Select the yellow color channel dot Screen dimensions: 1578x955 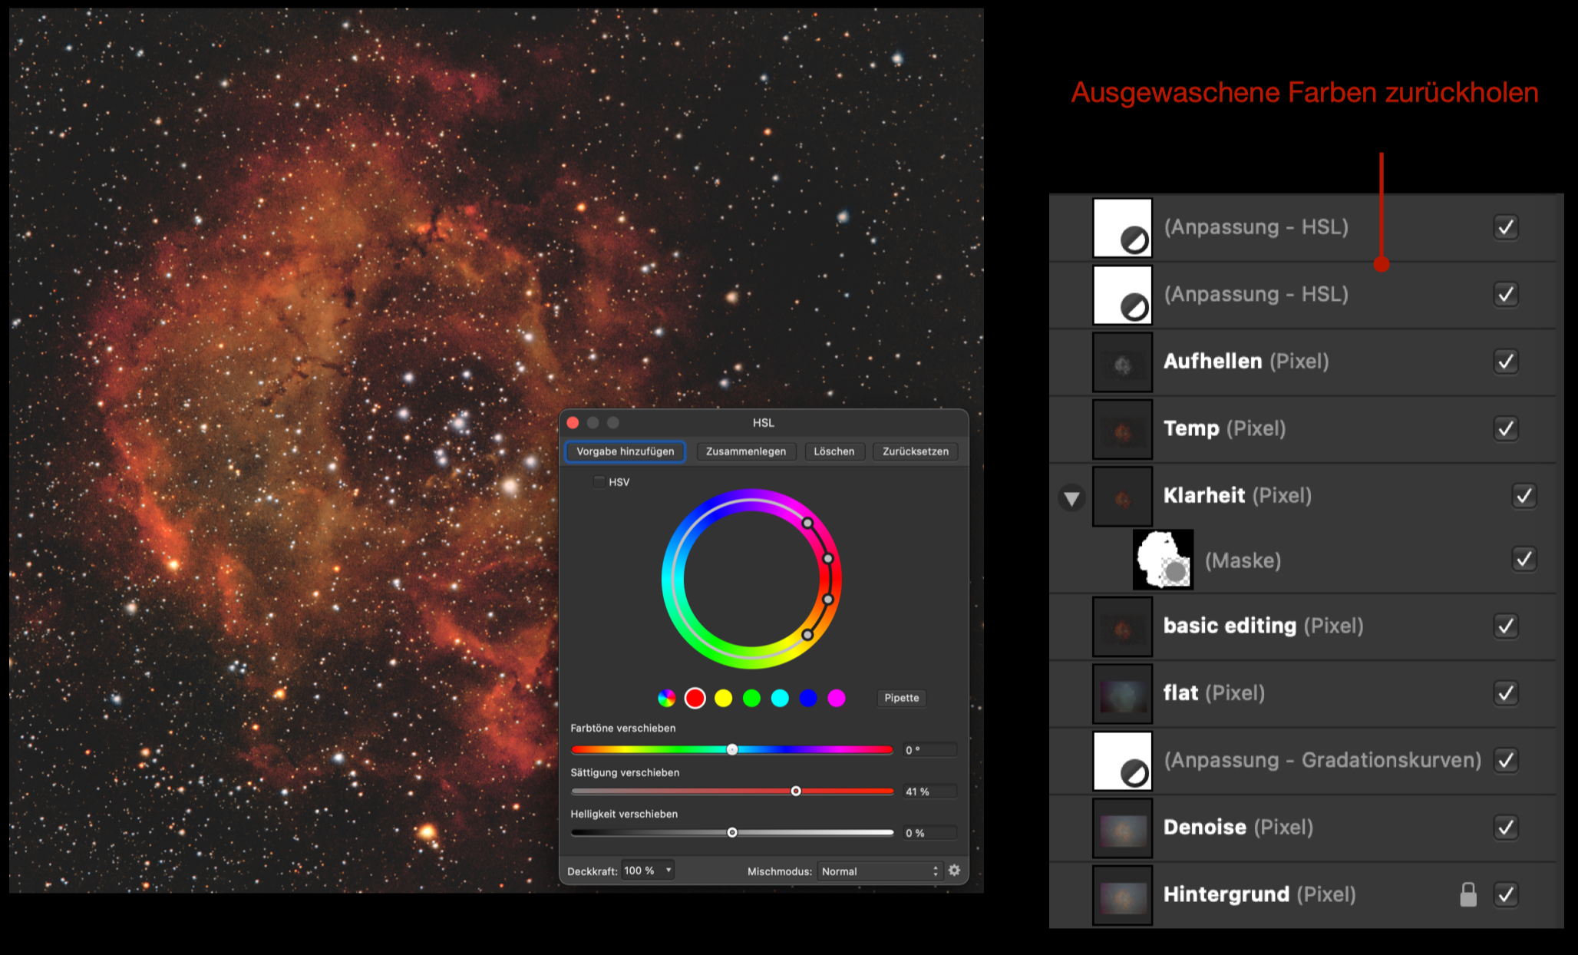[x=723, y=698]
